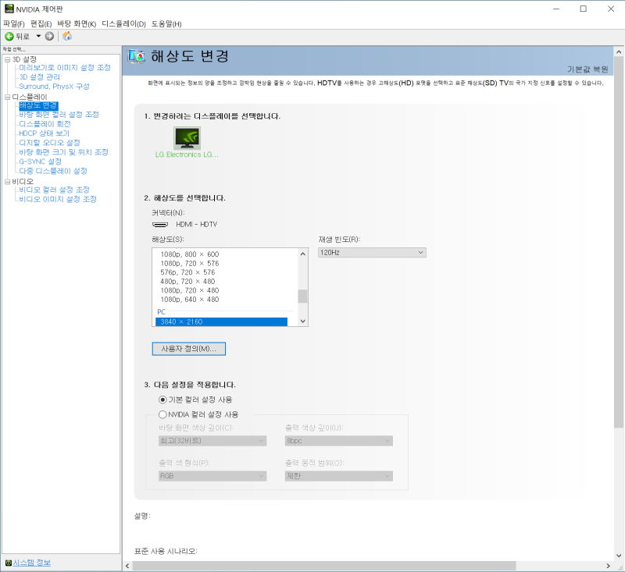Click the resolution list scrollbar down arrow
The image size is (625, 572).
point(302,320)
